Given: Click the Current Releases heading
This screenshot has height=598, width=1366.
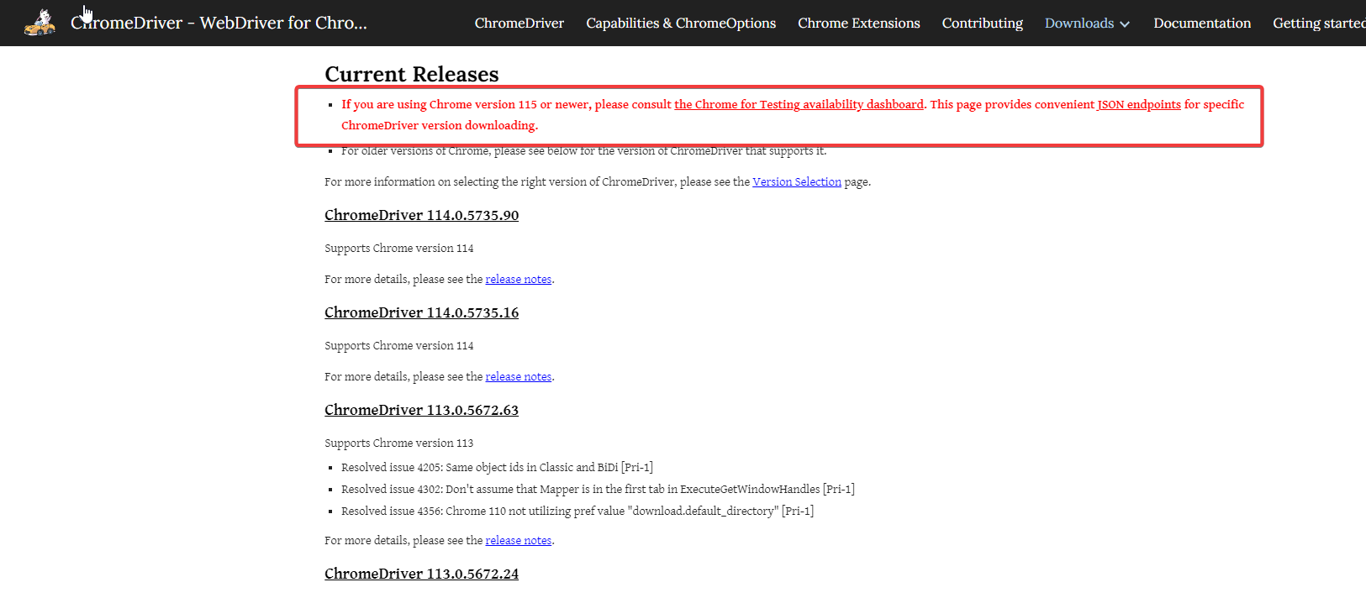Looking at the screenshot, I should click(x=412, y=74).
